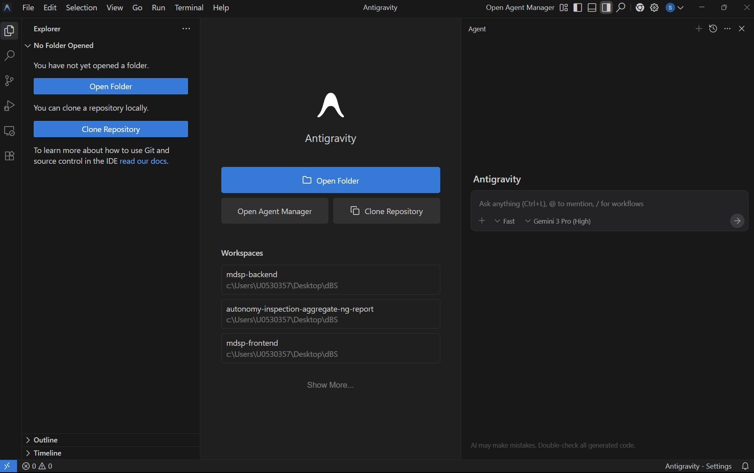Expand the Outline section
The width and height of the screenshot is (754, 473).
pos(46,440)
